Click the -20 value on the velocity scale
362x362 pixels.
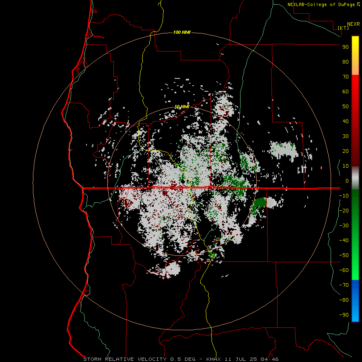[x=344, y=210]
